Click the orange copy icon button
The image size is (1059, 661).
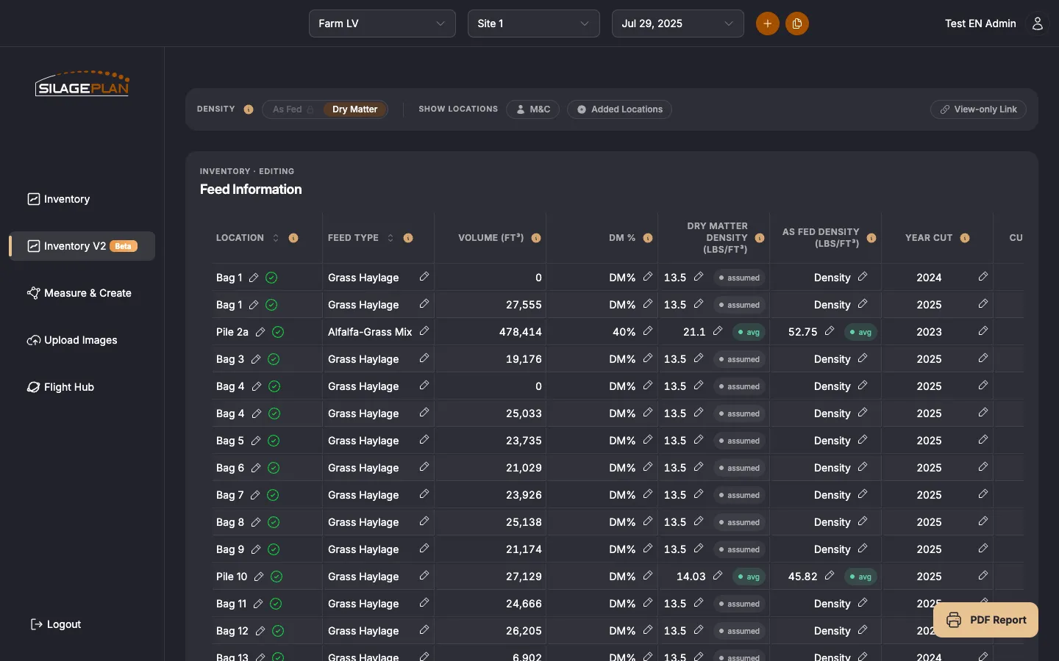(x=797, y=24)
